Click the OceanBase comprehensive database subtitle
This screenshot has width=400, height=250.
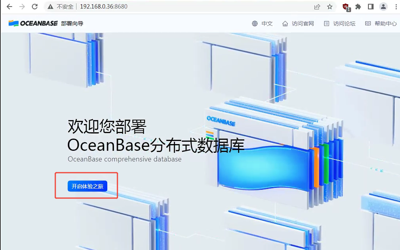click(x=125, y=159)
